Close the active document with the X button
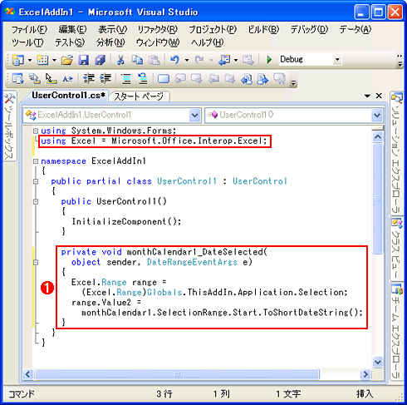The height and width of the screenshot is (405, 407). 379,96
